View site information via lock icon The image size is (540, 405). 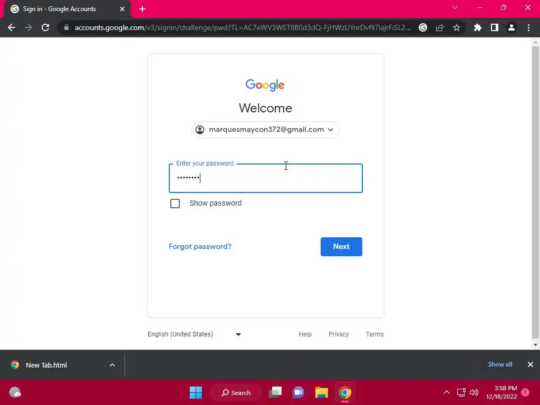[66, 27]
